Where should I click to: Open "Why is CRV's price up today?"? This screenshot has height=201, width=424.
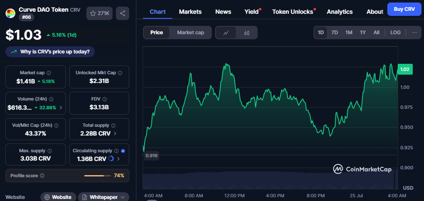pos(50,52)
